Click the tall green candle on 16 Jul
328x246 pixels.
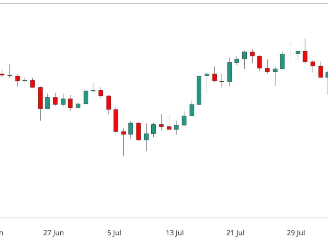point(199,90)
